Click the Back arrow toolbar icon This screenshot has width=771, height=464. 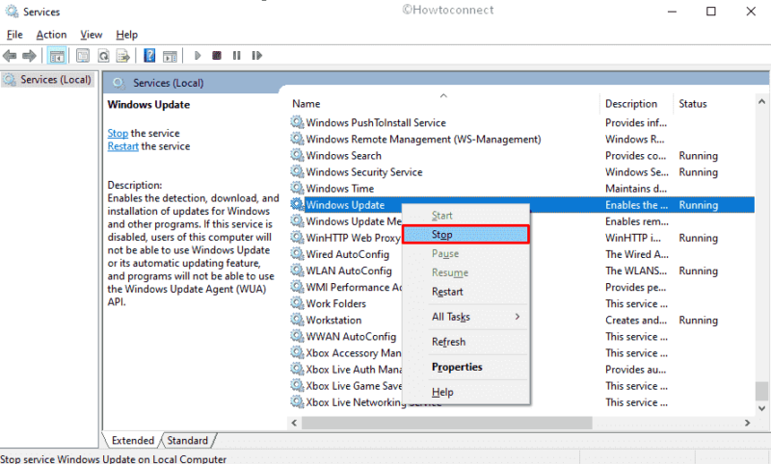pyautogui.click(x=10, y=56)
